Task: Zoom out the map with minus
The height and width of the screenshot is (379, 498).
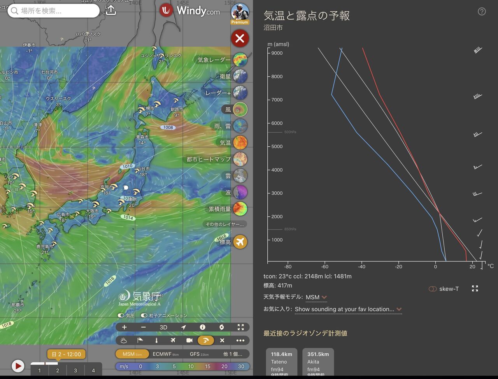Action: pos(144,327)
